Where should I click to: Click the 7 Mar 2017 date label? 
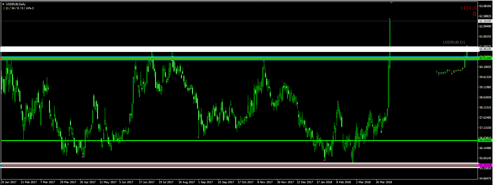tap(48, 182)
